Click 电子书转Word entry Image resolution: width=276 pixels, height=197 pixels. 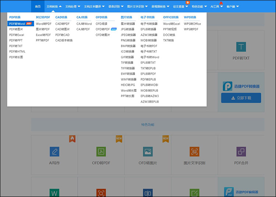click(x=150, y=57)
